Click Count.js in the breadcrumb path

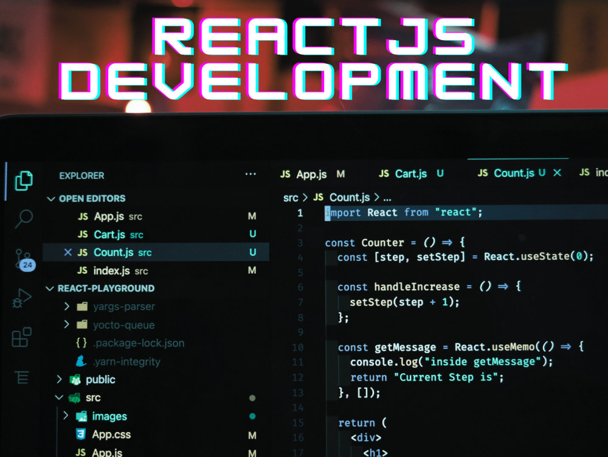click(350, 197)
